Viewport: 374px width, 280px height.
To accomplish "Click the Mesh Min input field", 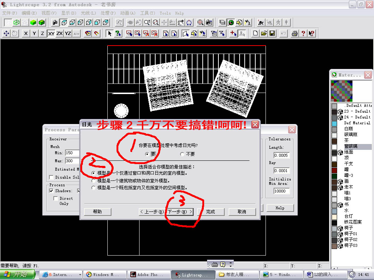I will pyautogui.click(x=73, y=153).
